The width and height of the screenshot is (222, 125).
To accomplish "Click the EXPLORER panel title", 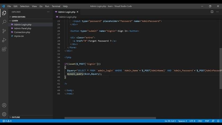I will click(16, 12).
